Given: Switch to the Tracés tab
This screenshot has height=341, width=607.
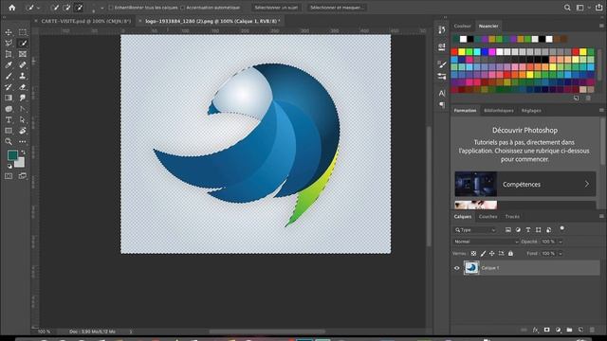Looking at the screenshot, I should pyautogui.click(x=512, y=217).
